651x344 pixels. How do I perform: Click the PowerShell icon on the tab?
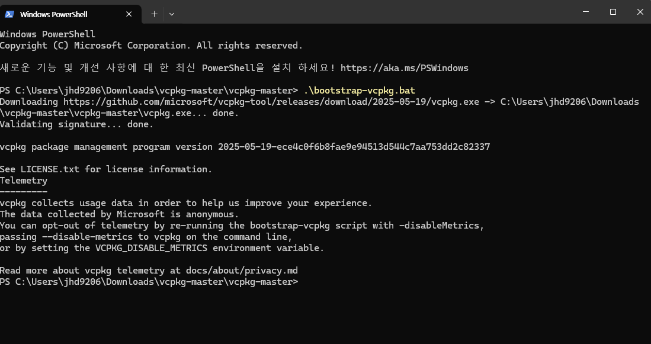pos(9,14)
